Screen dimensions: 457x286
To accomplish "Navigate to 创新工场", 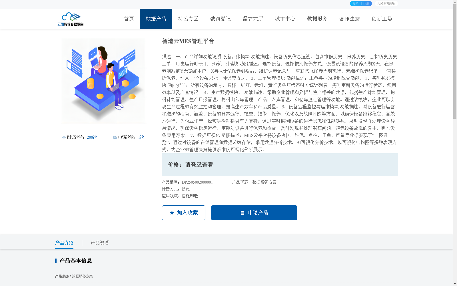I will (382, 19).
